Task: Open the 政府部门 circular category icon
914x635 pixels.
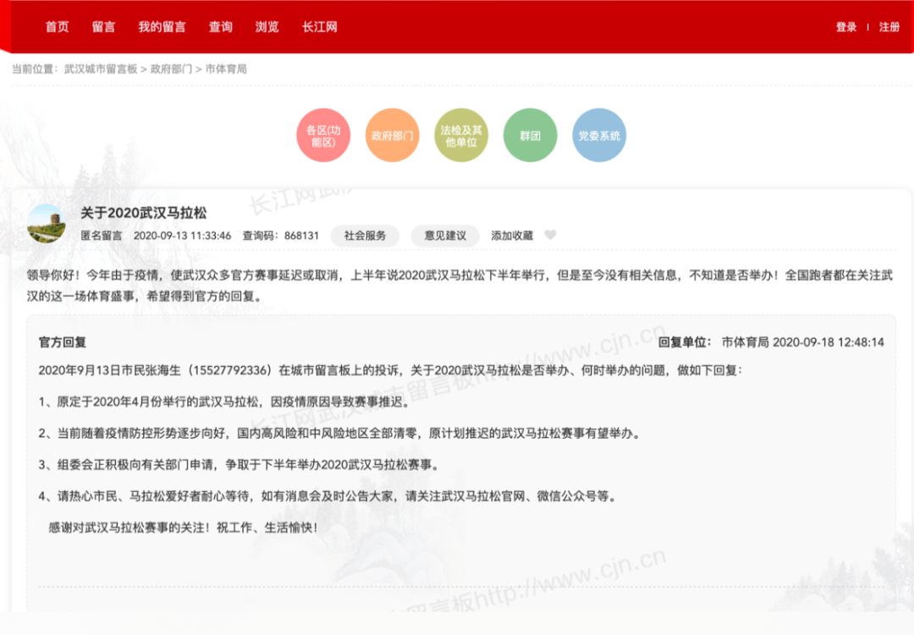Action: (392, 134)
